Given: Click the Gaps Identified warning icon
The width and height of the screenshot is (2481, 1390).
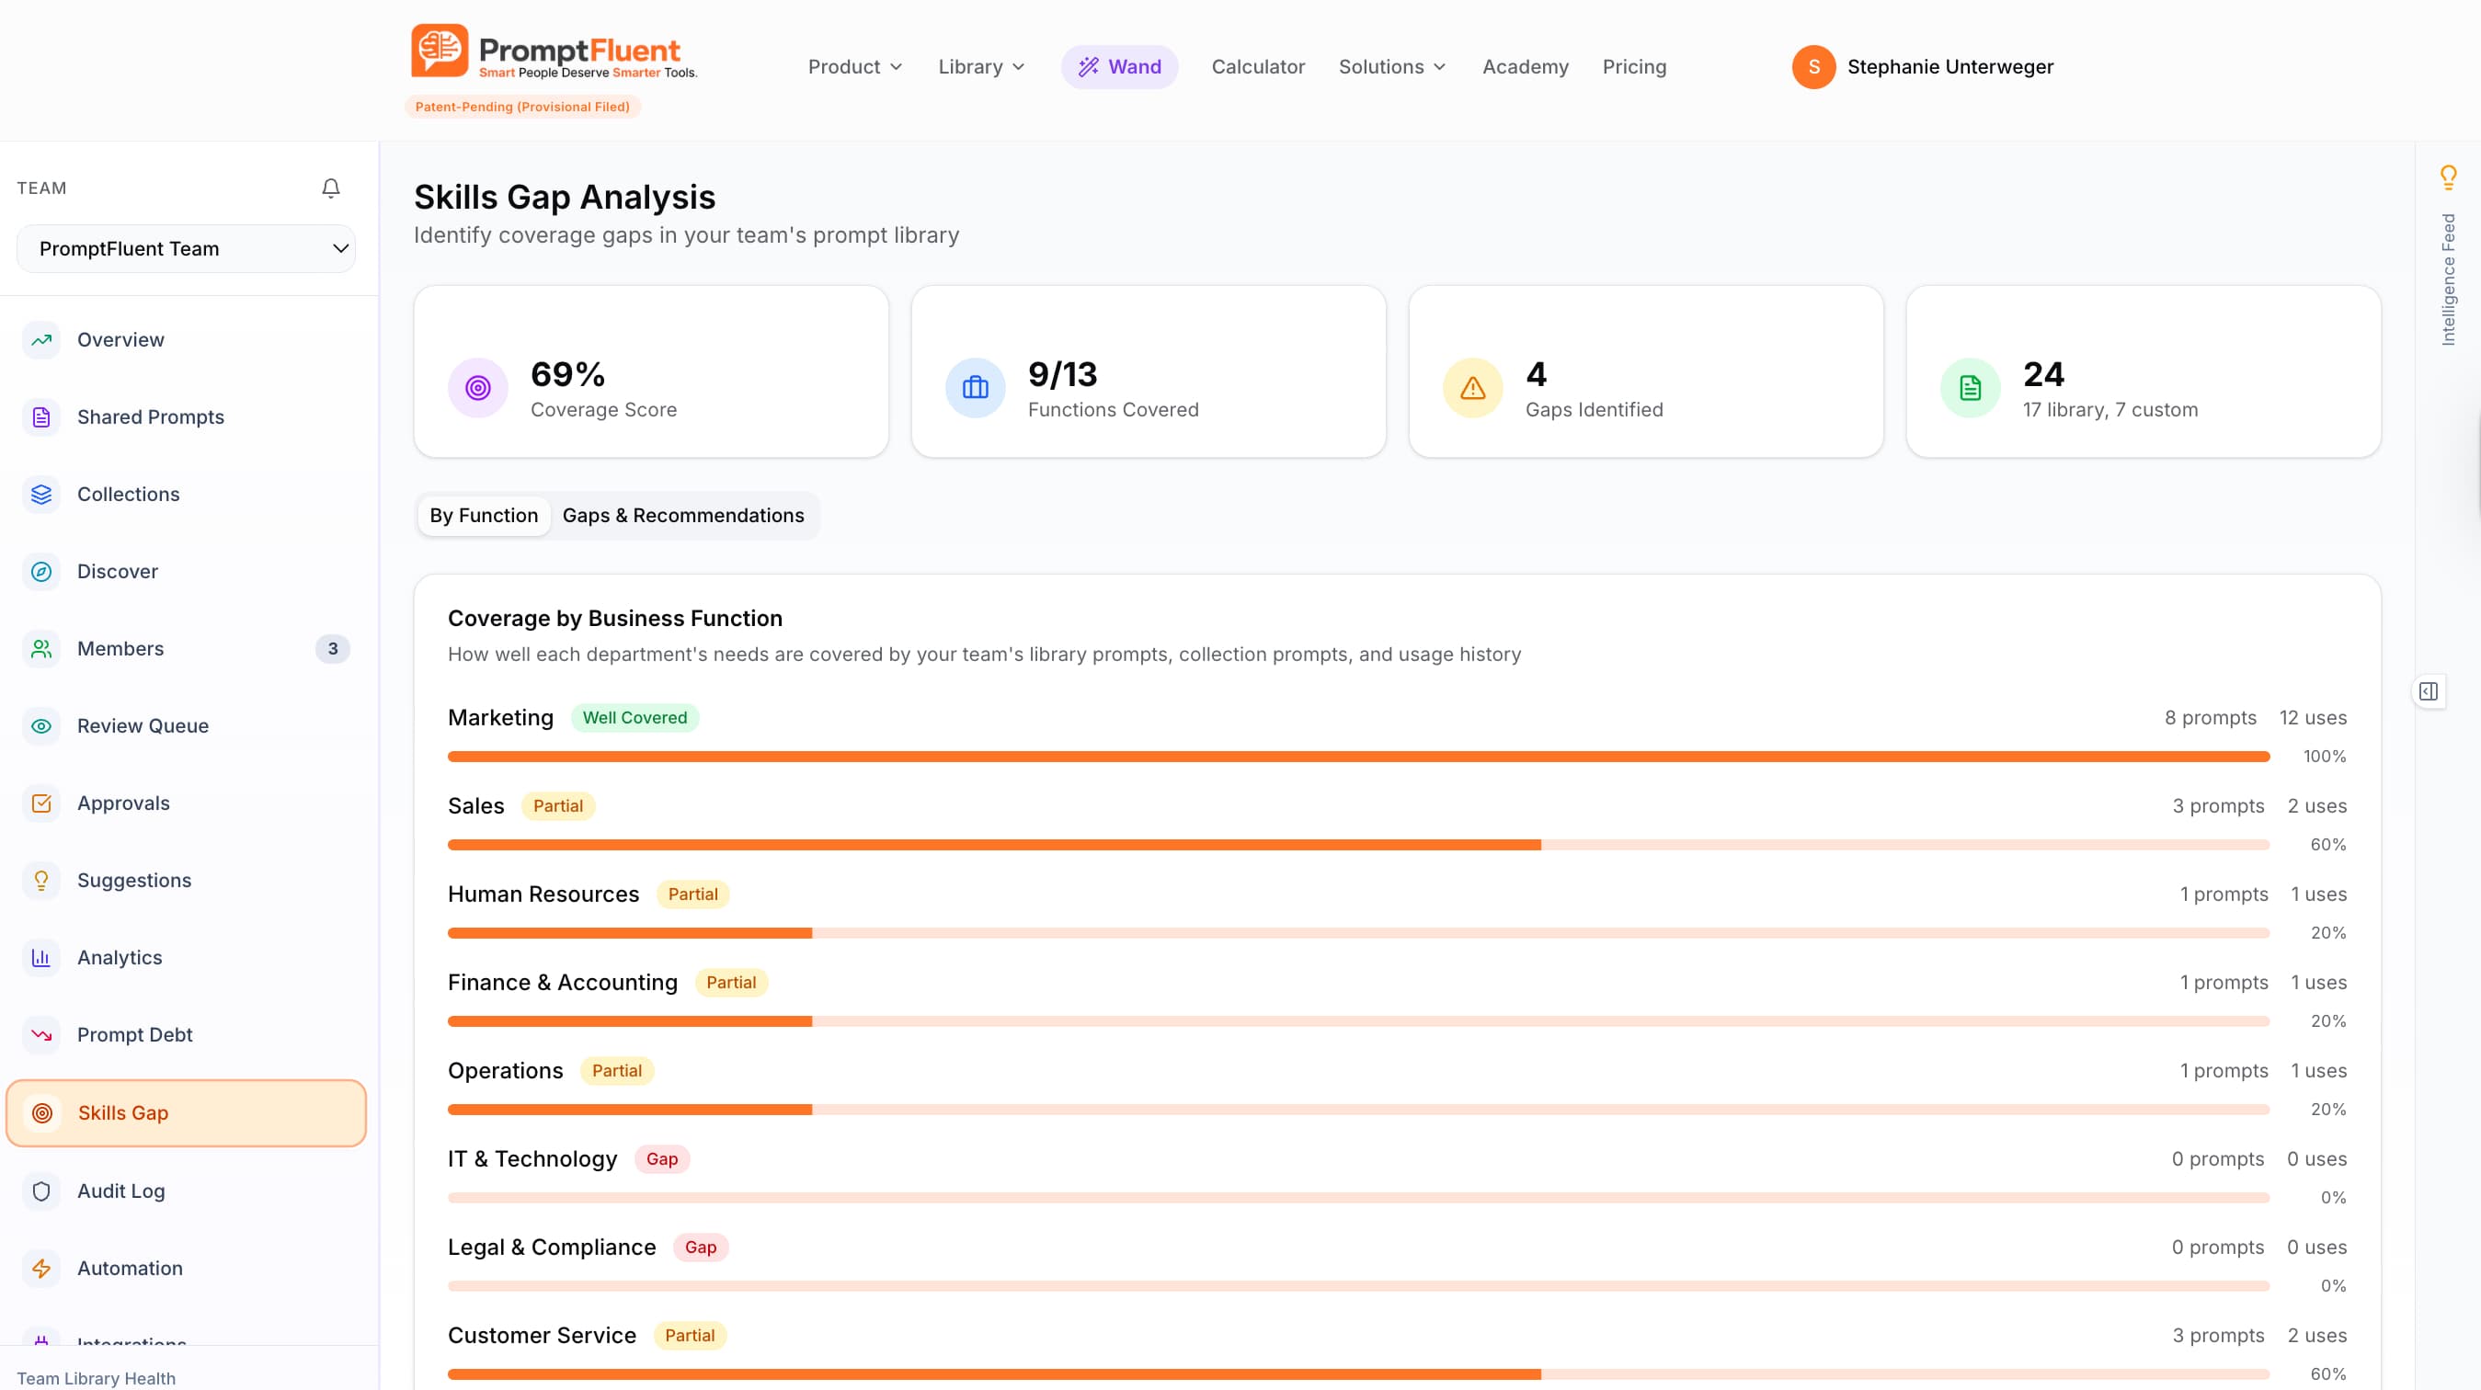Looking at the screenshot, I should pos(1471,388).
